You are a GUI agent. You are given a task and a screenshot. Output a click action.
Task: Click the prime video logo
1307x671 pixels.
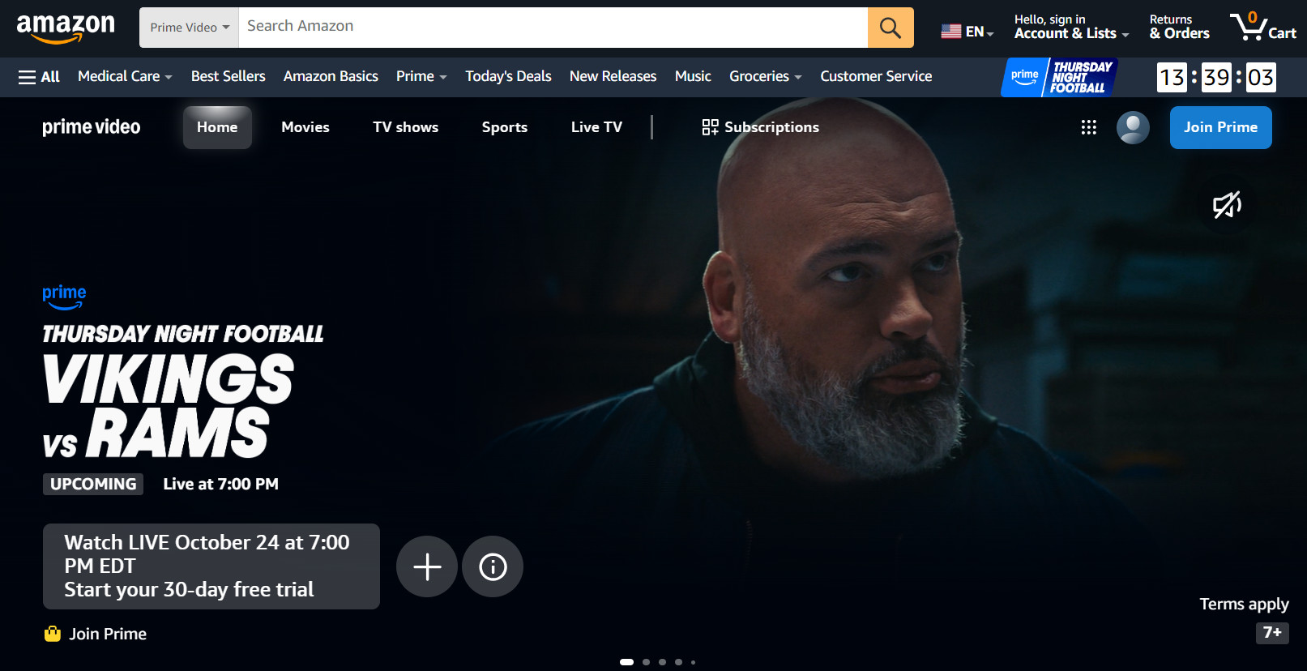pos(91,127)
